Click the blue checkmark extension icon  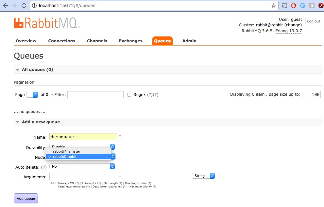(303, 6)
